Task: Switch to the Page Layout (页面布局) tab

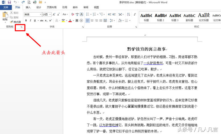Action: point(52,7)
